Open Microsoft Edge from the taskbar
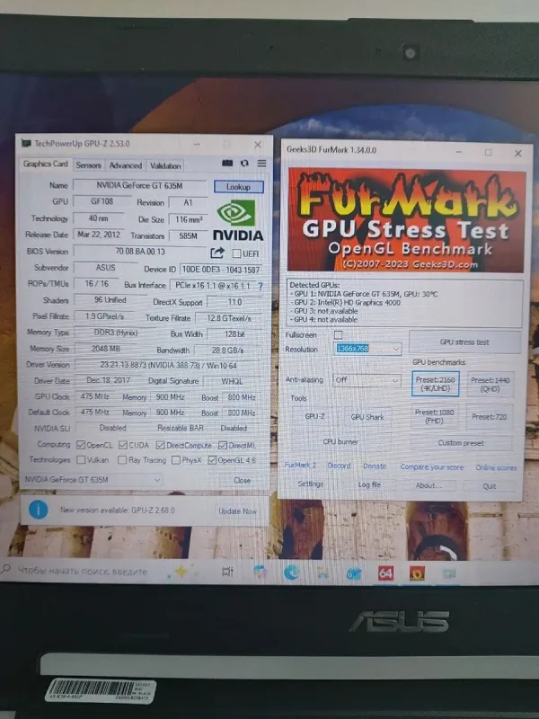Image resolution: width=539 pixels, height=719 pixels. coord(292,572)
